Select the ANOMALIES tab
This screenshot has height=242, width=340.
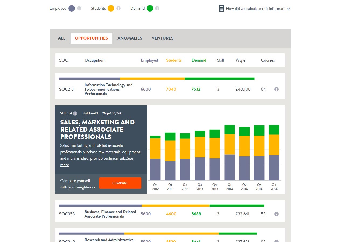130,38
